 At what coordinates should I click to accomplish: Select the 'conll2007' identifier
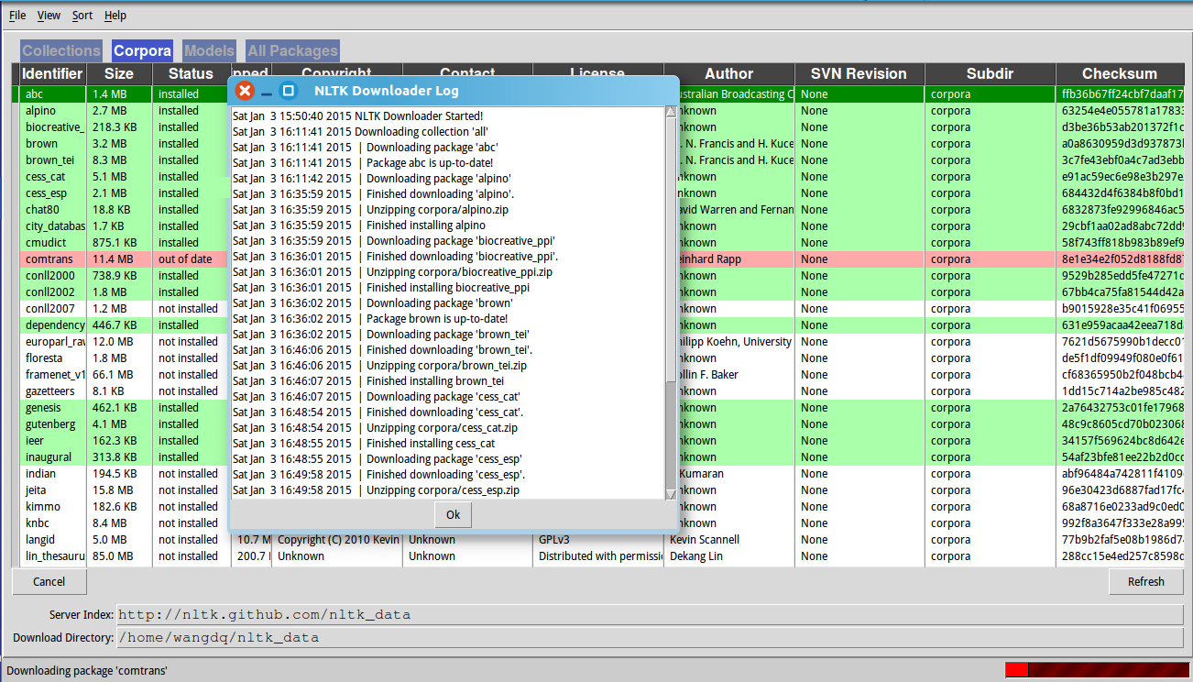click(x=49, y=309)
